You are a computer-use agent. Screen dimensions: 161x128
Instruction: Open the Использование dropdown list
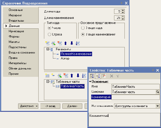tap(157, 106)
